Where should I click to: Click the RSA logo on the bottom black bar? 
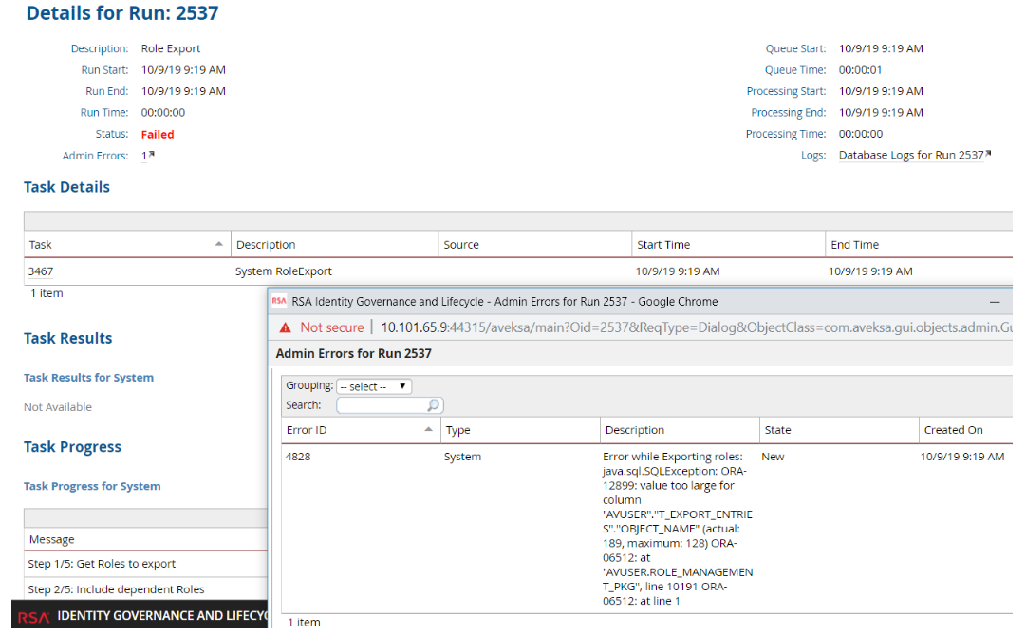pyautogui.click(x=34, y=616)
